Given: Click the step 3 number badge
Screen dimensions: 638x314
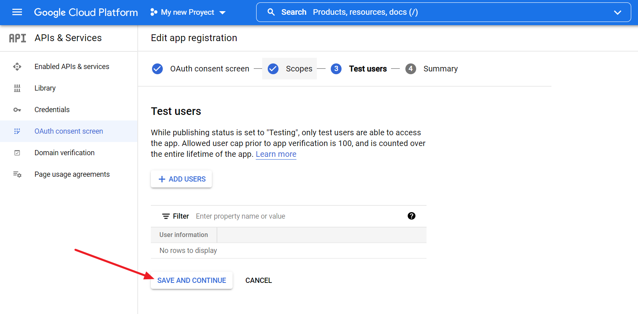Looking at the screenshot, I should 336,69.
